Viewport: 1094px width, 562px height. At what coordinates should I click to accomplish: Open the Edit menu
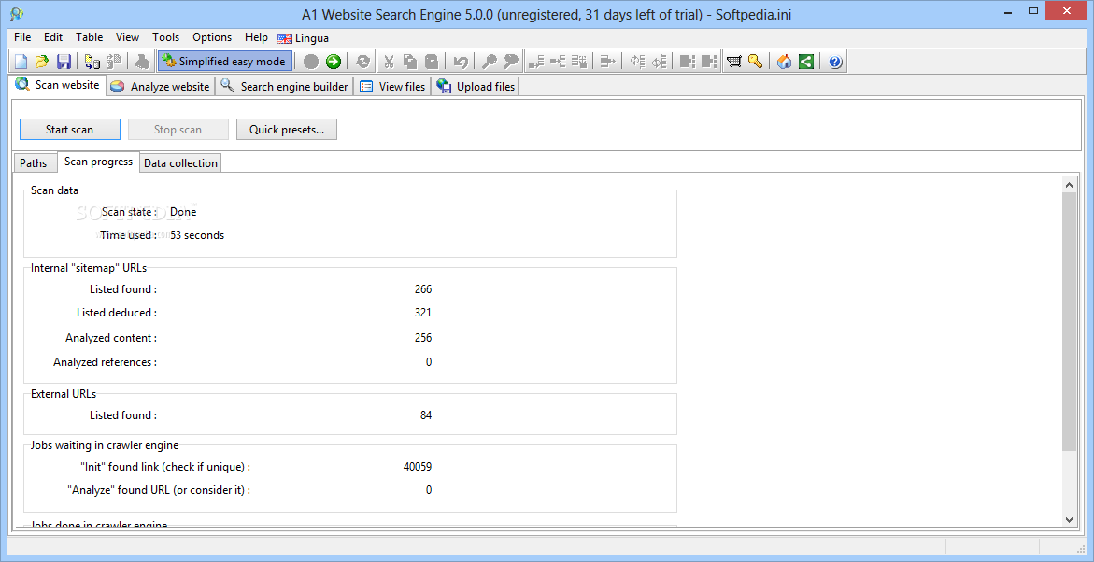(53, 37)
